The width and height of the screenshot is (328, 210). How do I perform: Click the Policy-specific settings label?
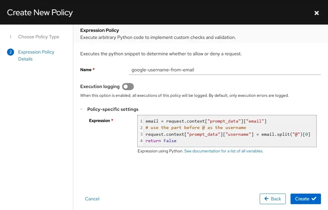[x=113, y=109]
